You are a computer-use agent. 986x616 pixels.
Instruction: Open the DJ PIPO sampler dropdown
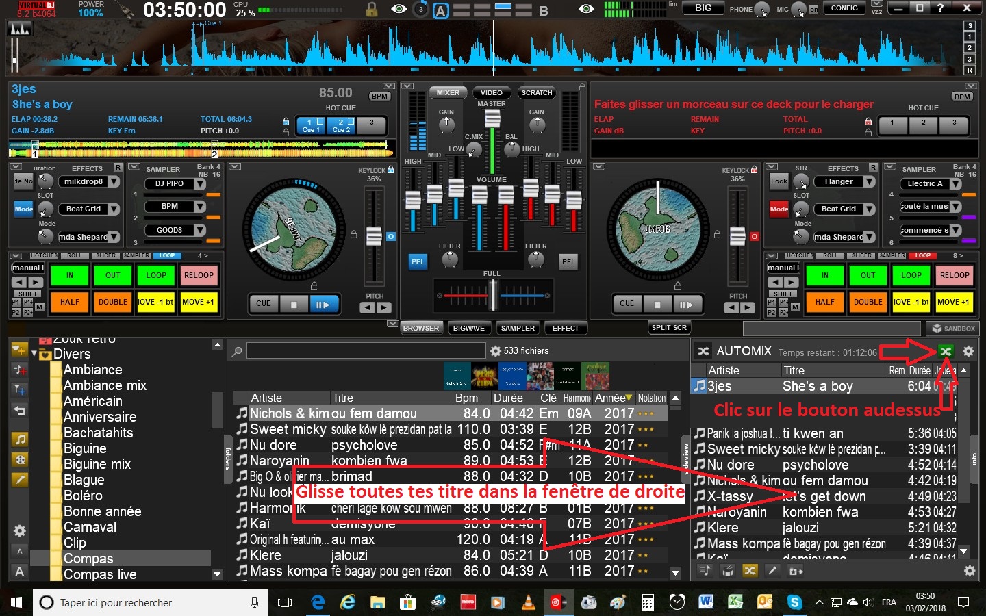pyautogui.click(x=199, y=183)
